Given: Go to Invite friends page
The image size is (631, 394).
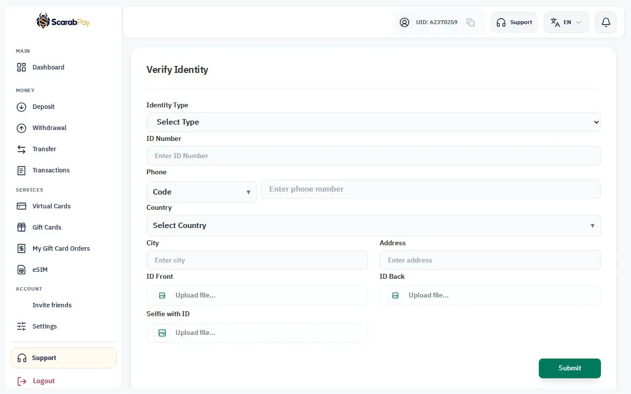Looking at the screenshot, I should [52, 305].
